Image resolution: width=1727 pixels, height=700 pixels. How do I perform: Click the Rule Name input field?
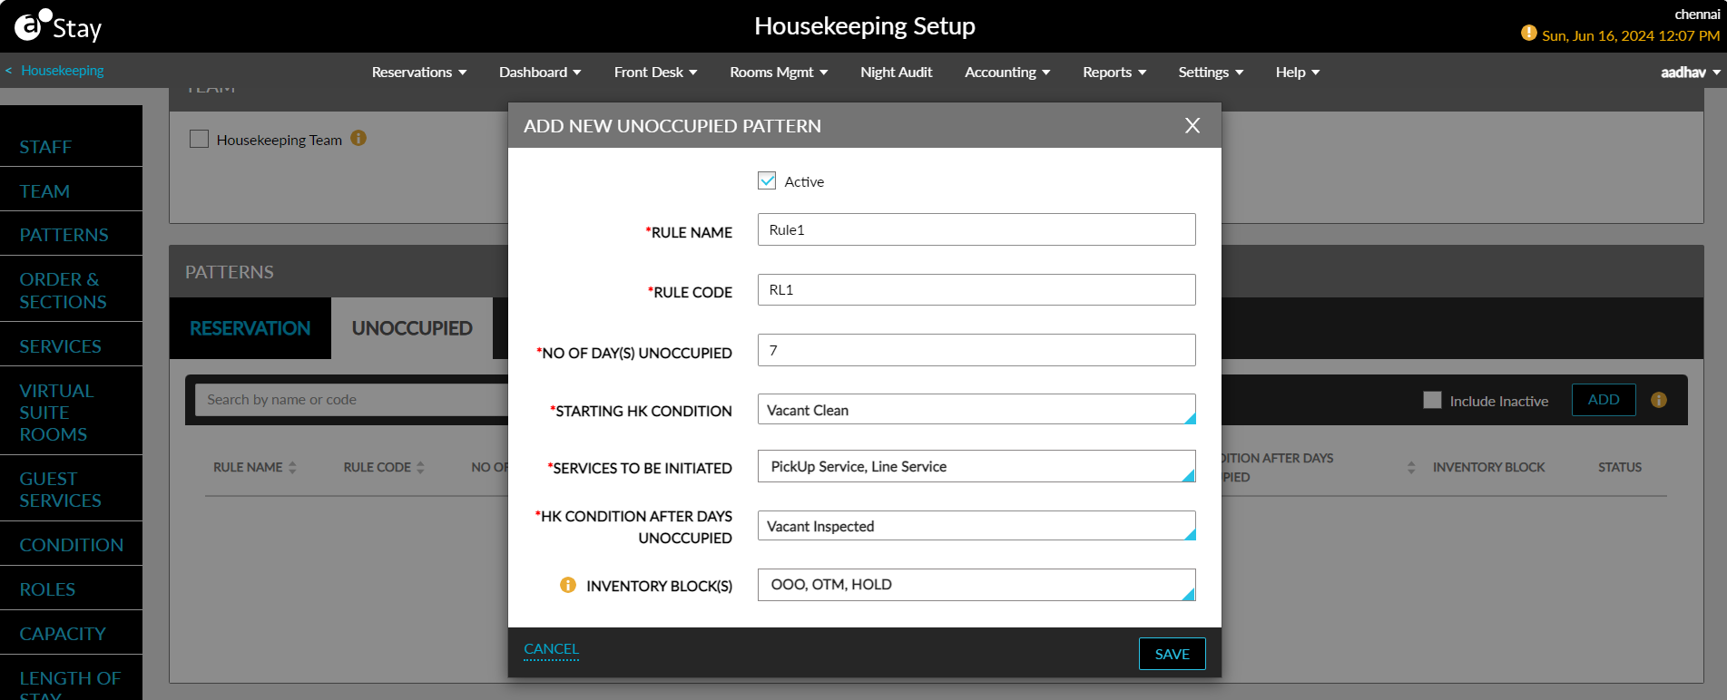coord(976,229)
